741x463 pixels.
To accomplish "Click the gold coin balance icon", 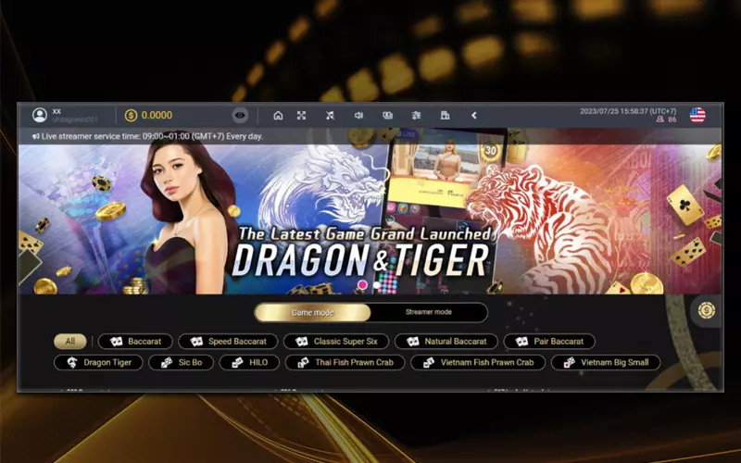I will pyautogui.click(x=131, y=116).
